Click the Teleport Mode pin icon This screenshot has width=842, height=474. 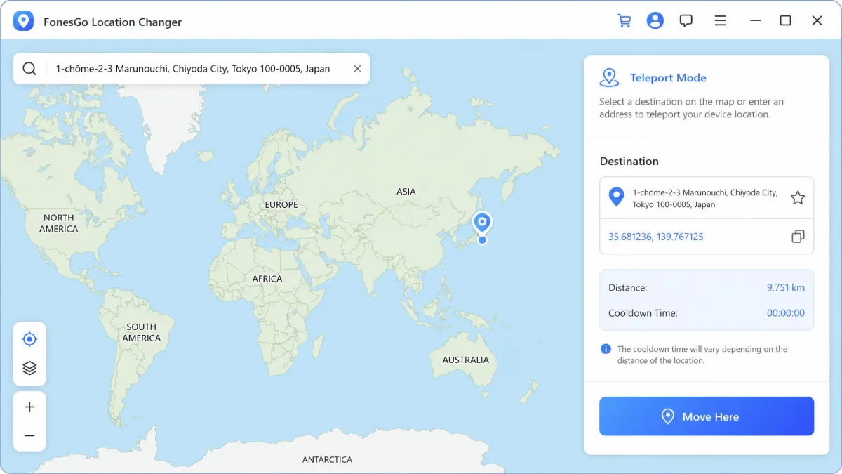[x=609, y=78]
